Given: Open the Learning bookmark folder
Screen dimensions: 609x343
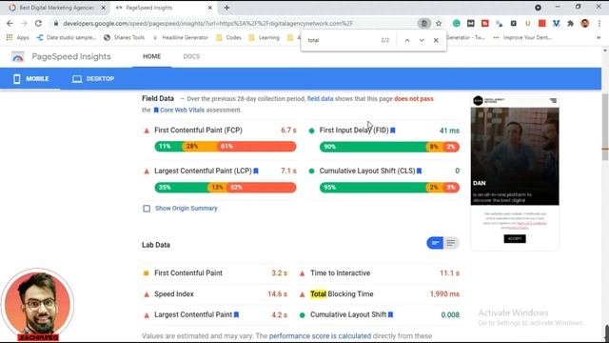Looking at the screenshot, I should click(265, 38).
